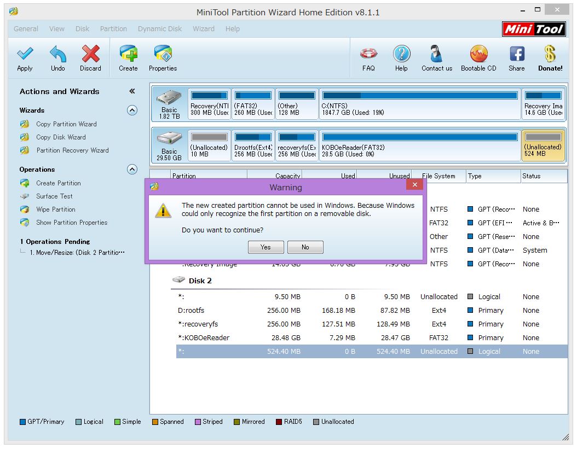577x449 pixels.
Task: Open the Dynamic Disk menu
Action: coord(160,28)
